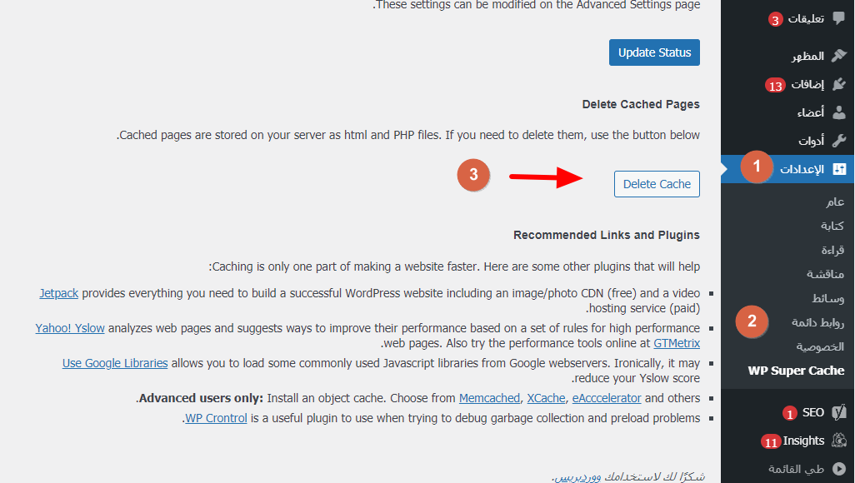Click the Delete Cache button
Screen dimensions: 855x483
[657, 184]
